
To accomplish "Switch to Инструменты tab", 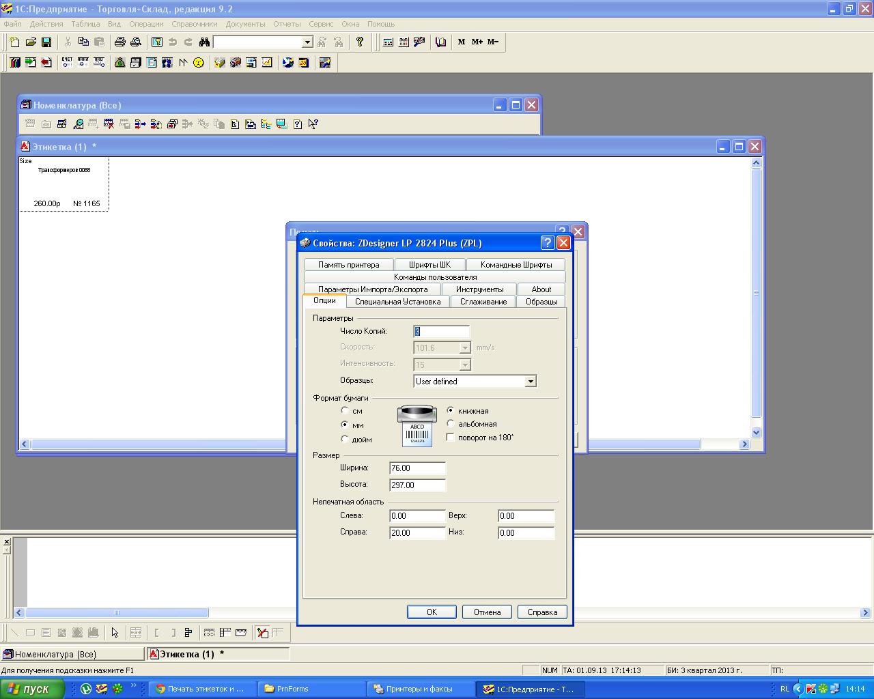I will 479,289.
